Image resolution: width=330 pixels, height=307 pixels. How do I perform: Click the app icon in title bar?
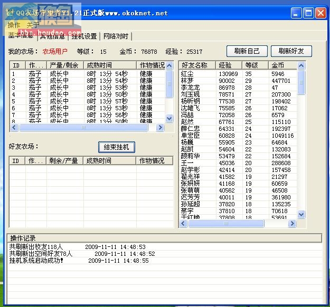point(10,13)
